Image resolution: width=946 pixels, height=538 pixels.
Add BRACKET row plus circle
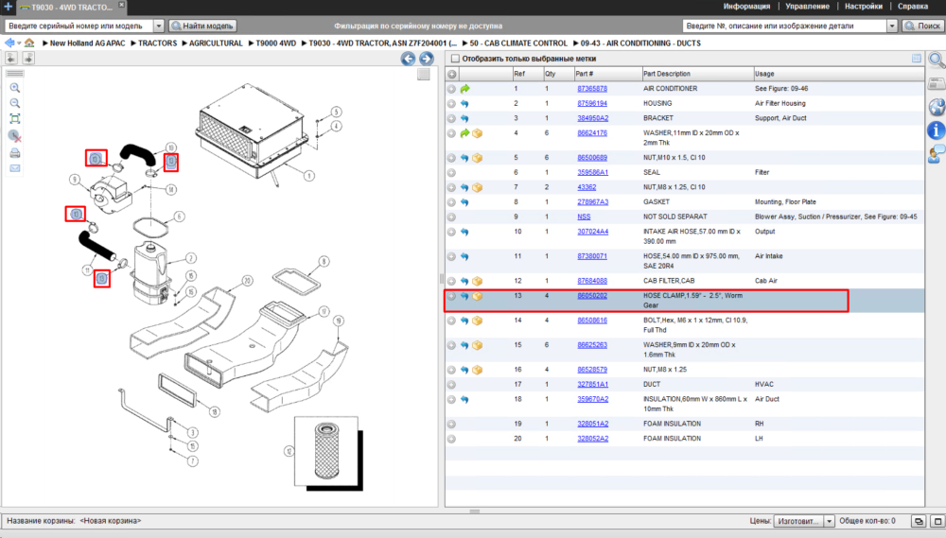pos(451,118)
